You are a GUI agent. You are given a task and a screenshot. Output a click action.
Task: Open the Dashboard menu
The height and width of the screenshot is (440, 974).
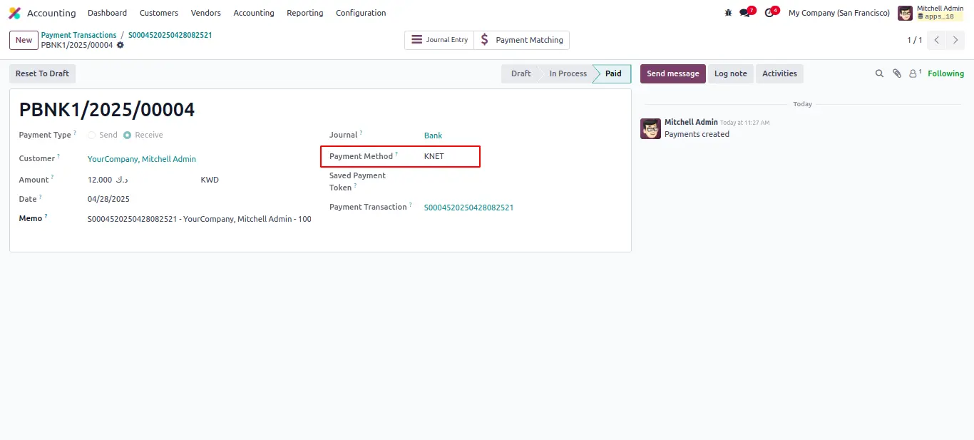click(108, 13)
